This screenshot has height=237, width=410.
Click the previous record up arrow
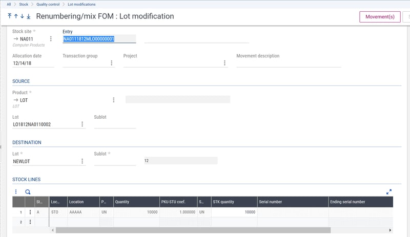[16, 16]
